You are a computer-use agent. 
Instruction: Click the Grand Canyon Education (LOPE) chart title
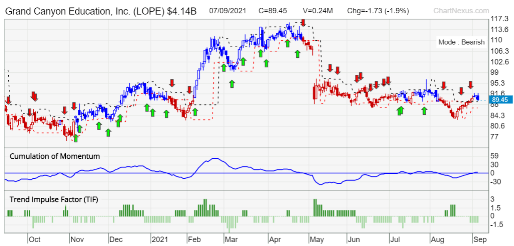click(x=100, y=11)
